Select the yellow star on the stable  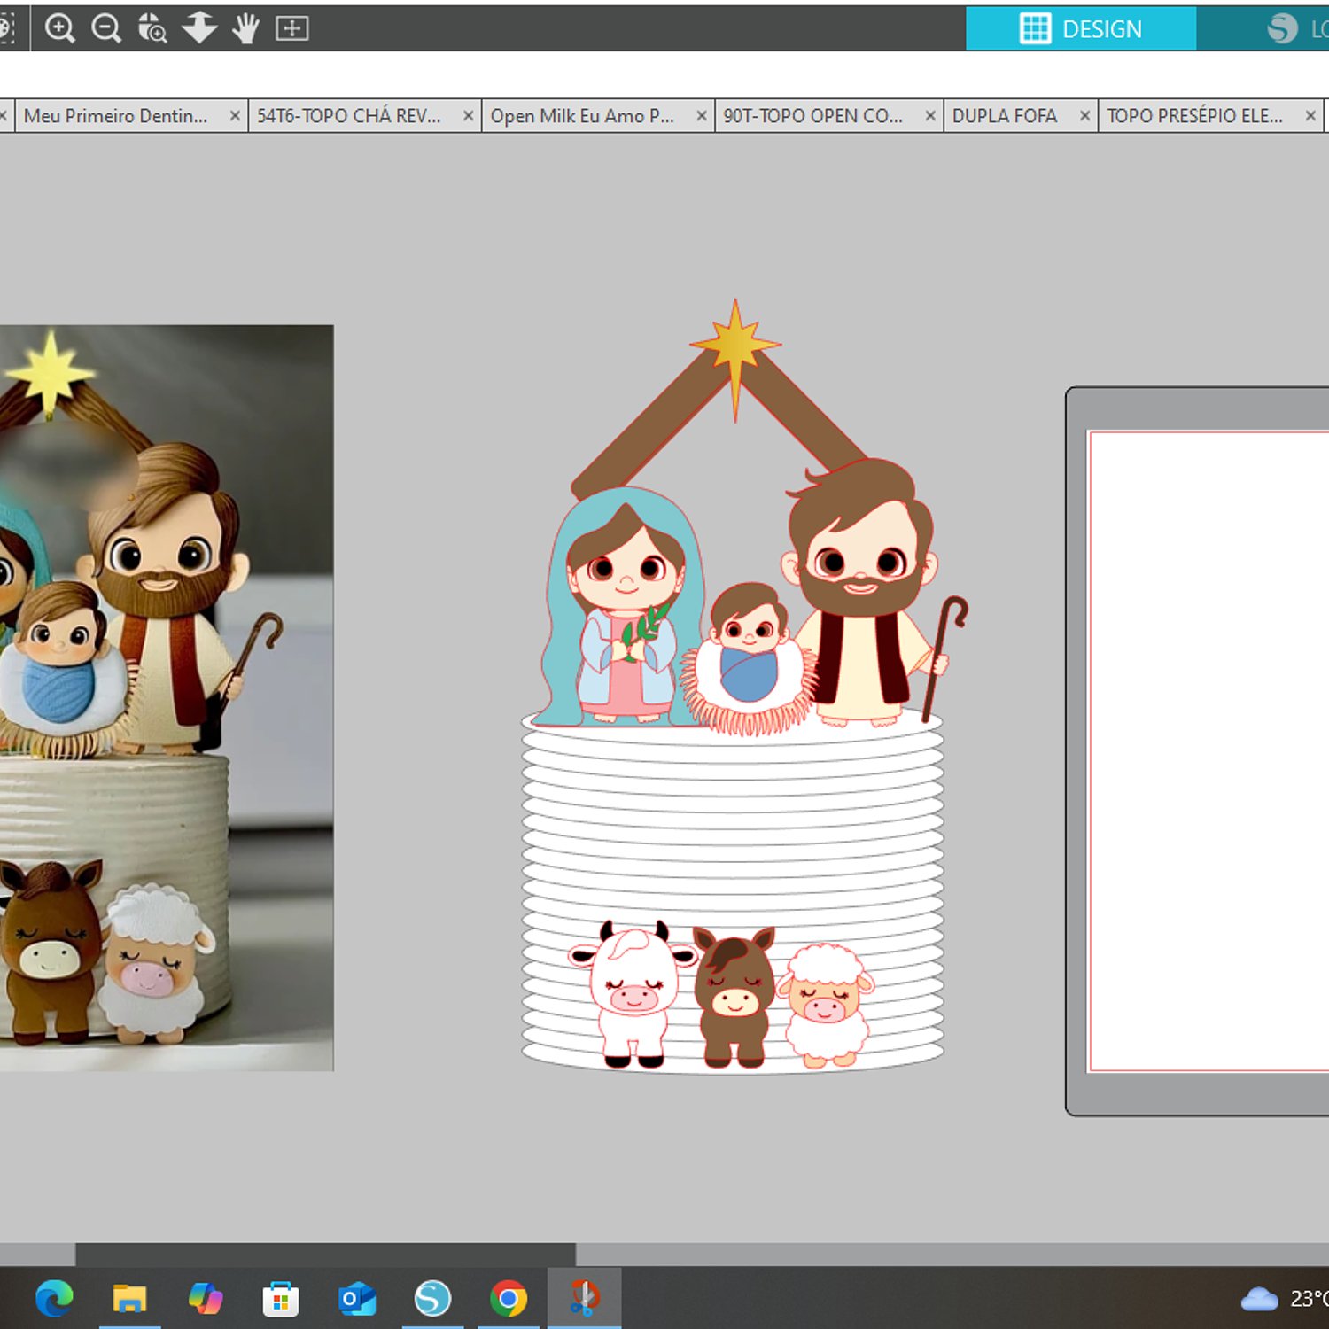[735, 346]
